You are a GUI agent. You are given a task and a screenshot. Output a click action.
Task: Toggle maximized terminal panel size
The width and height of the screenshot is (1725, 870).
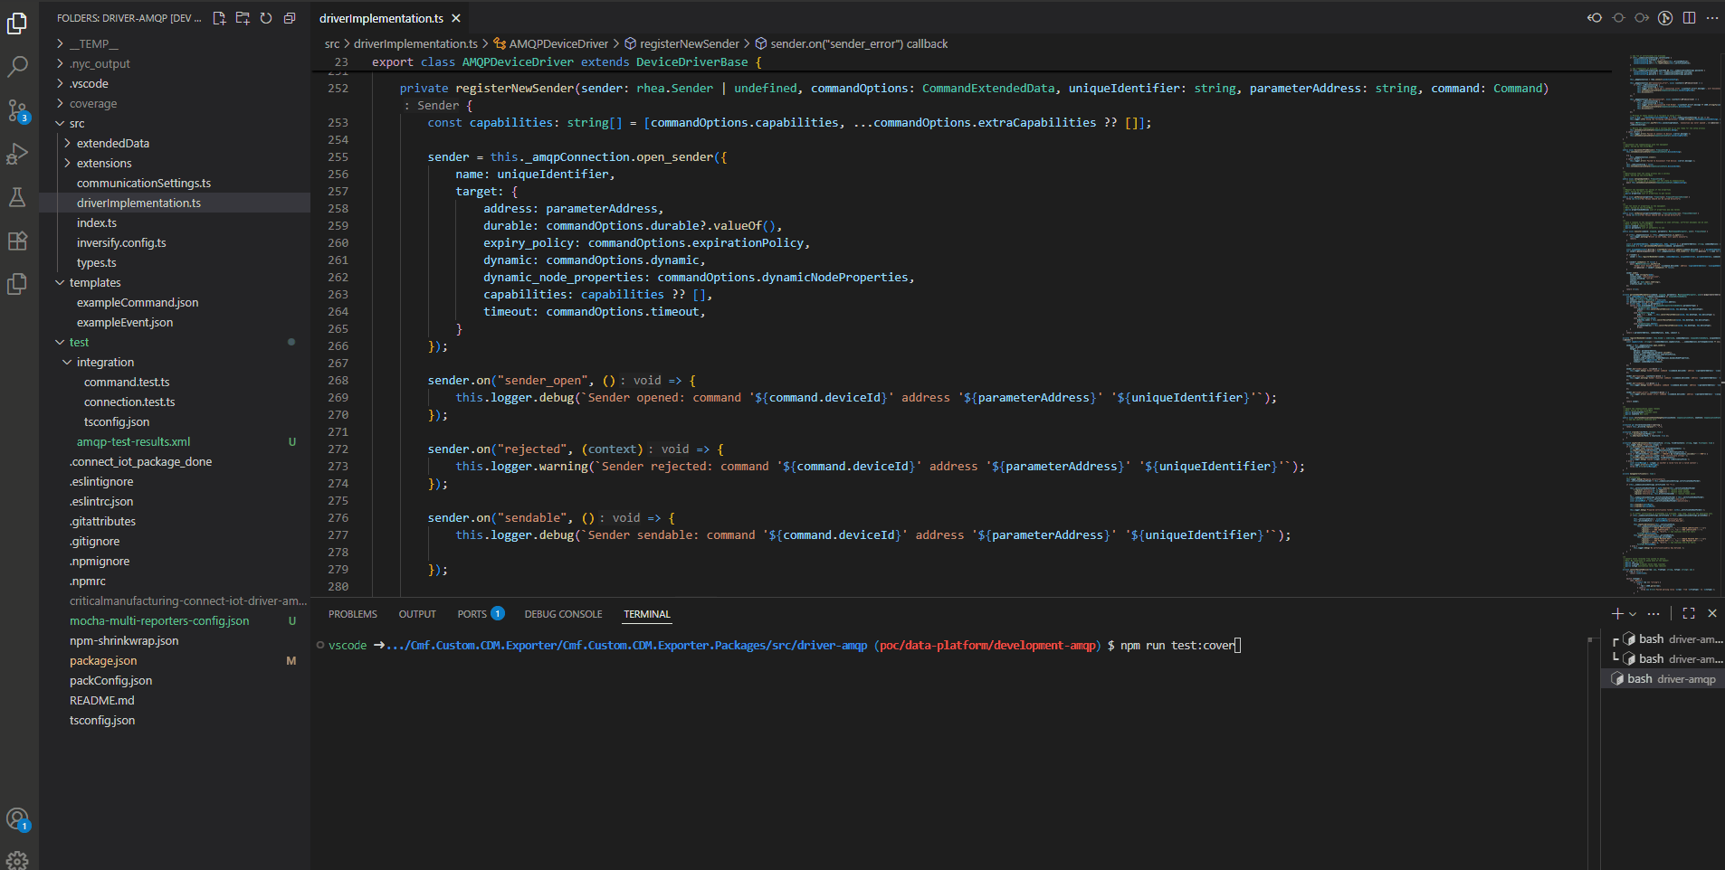coord(1689,613)
